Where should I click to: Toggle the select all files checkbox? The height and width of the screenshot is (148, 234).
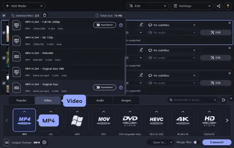(4, 16)
